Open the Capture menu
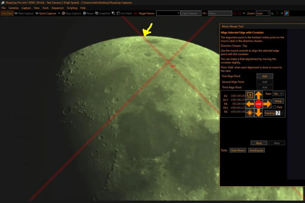Screen dimensions: 305x203 pos(26,8)
